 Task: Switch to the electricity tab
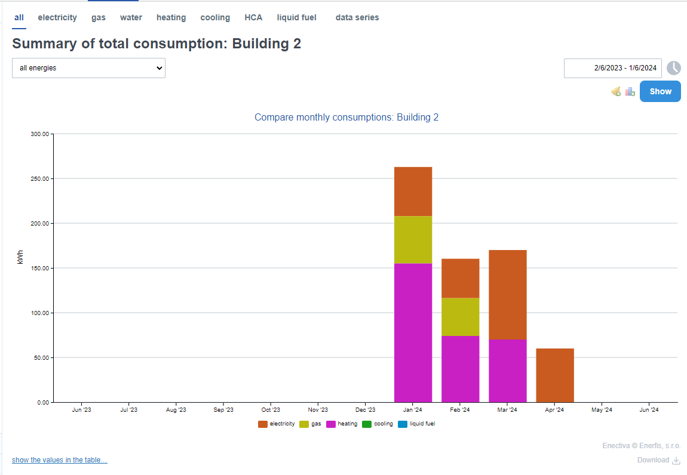[57, 18]
